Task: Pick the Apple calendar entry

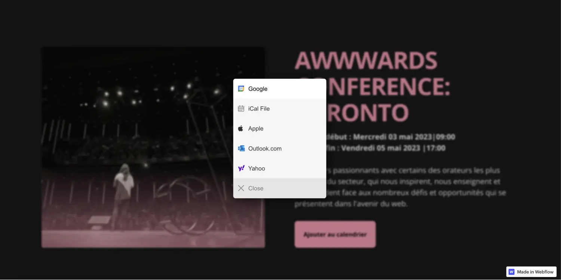Action: (280, 128)
